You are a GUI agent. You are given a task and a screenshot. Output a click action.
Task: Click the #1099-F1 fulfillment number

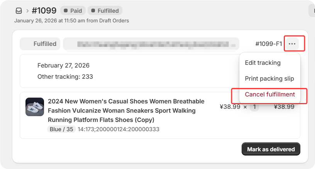[x=269, y=44]
